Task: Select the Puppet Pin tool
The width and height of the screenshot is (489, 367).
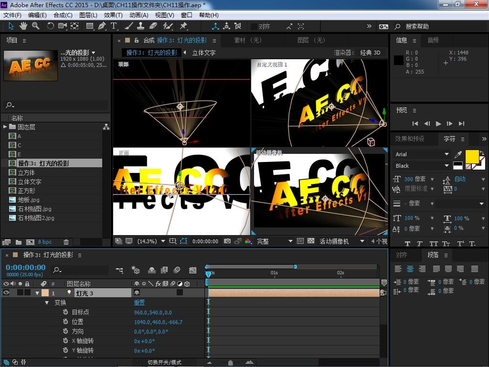Action: coord(183,26)
